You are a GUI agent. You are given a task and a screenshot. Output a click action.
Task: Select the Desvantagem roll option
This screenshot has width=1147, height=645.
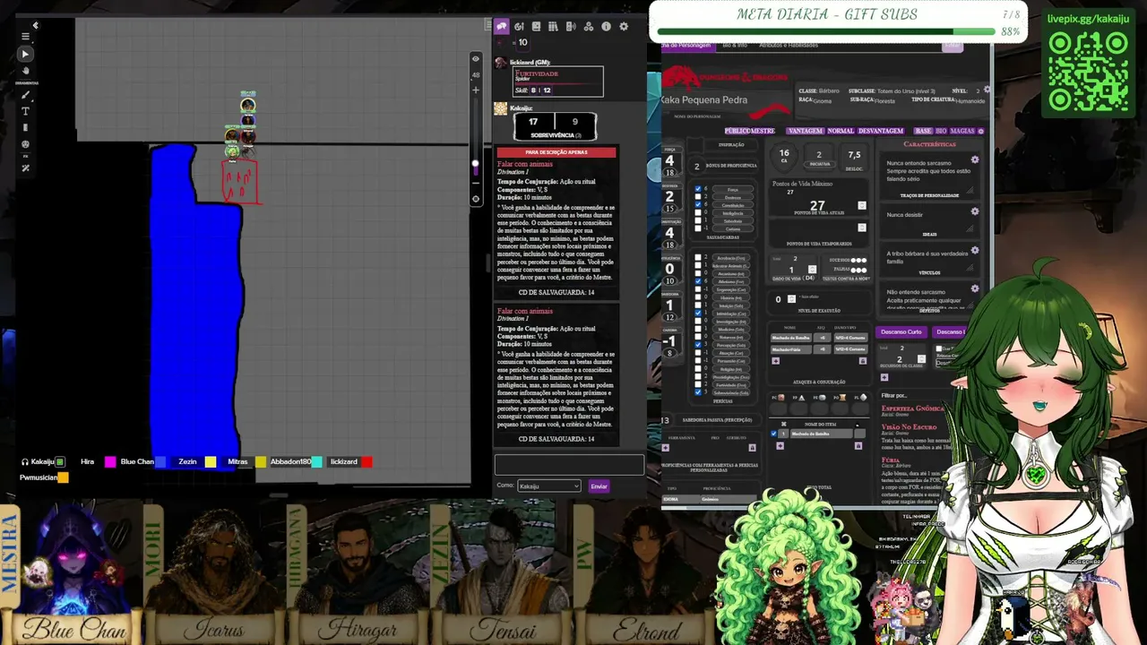tap(881, 131)
